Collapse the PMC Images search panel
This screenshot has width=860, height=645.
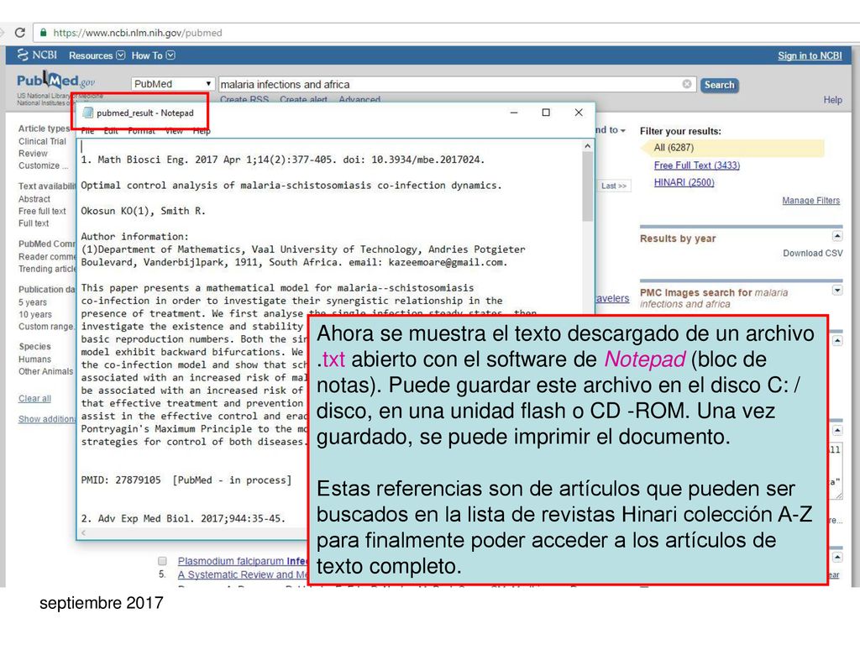(x=837, y=290)
